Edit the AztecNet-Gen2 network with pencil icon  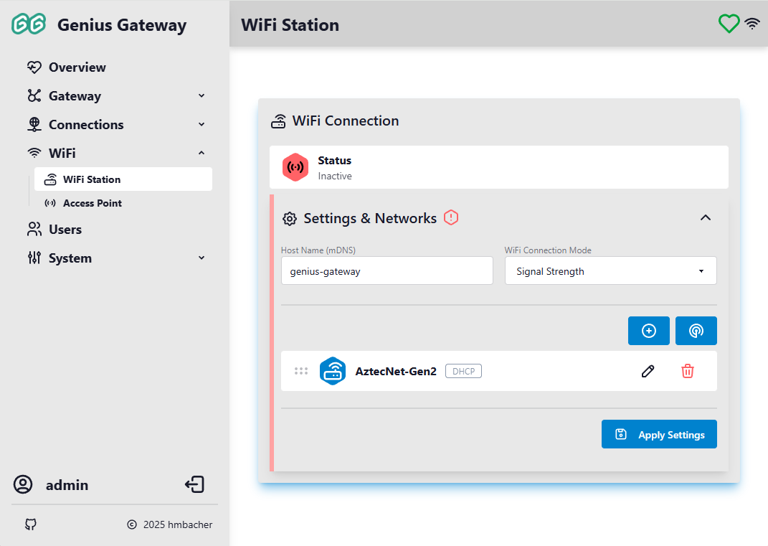tap(648, 371)
